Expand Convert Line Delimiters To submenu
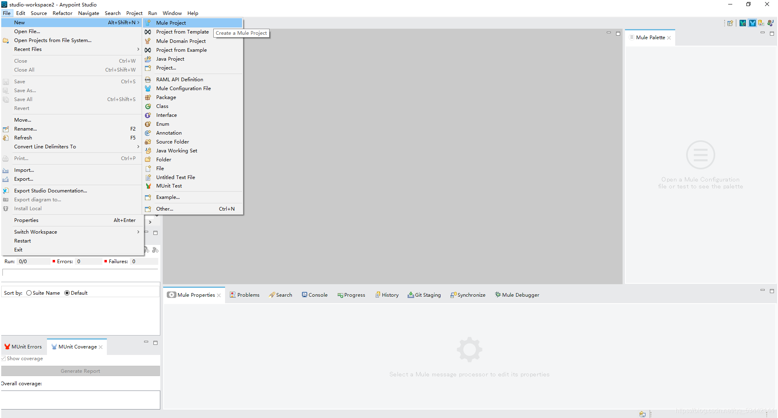 point(138,147)
